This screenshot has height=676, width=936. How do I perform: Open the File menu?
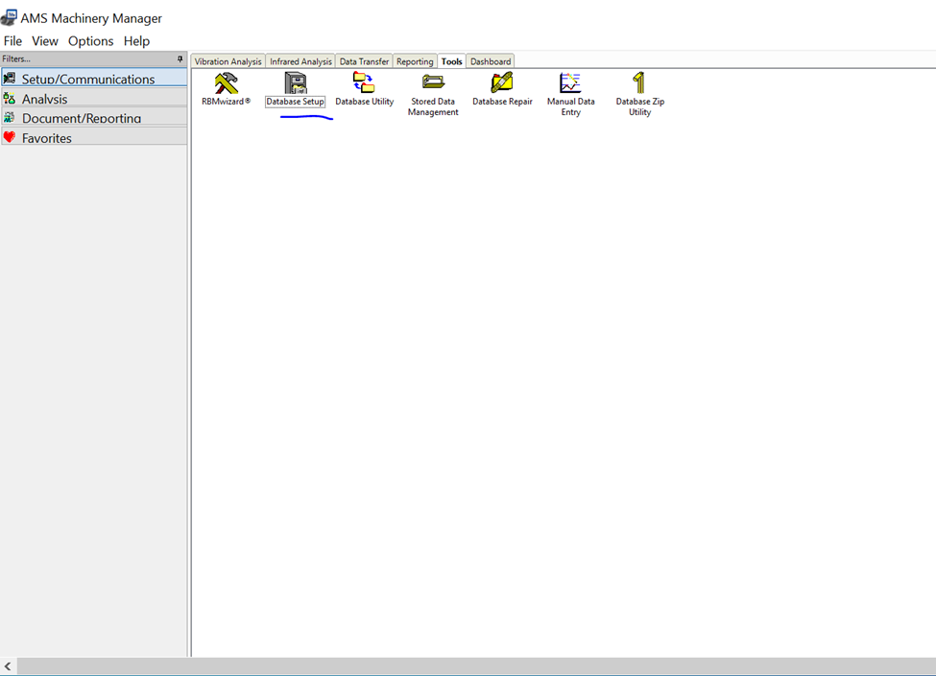(x=12, y=41)
